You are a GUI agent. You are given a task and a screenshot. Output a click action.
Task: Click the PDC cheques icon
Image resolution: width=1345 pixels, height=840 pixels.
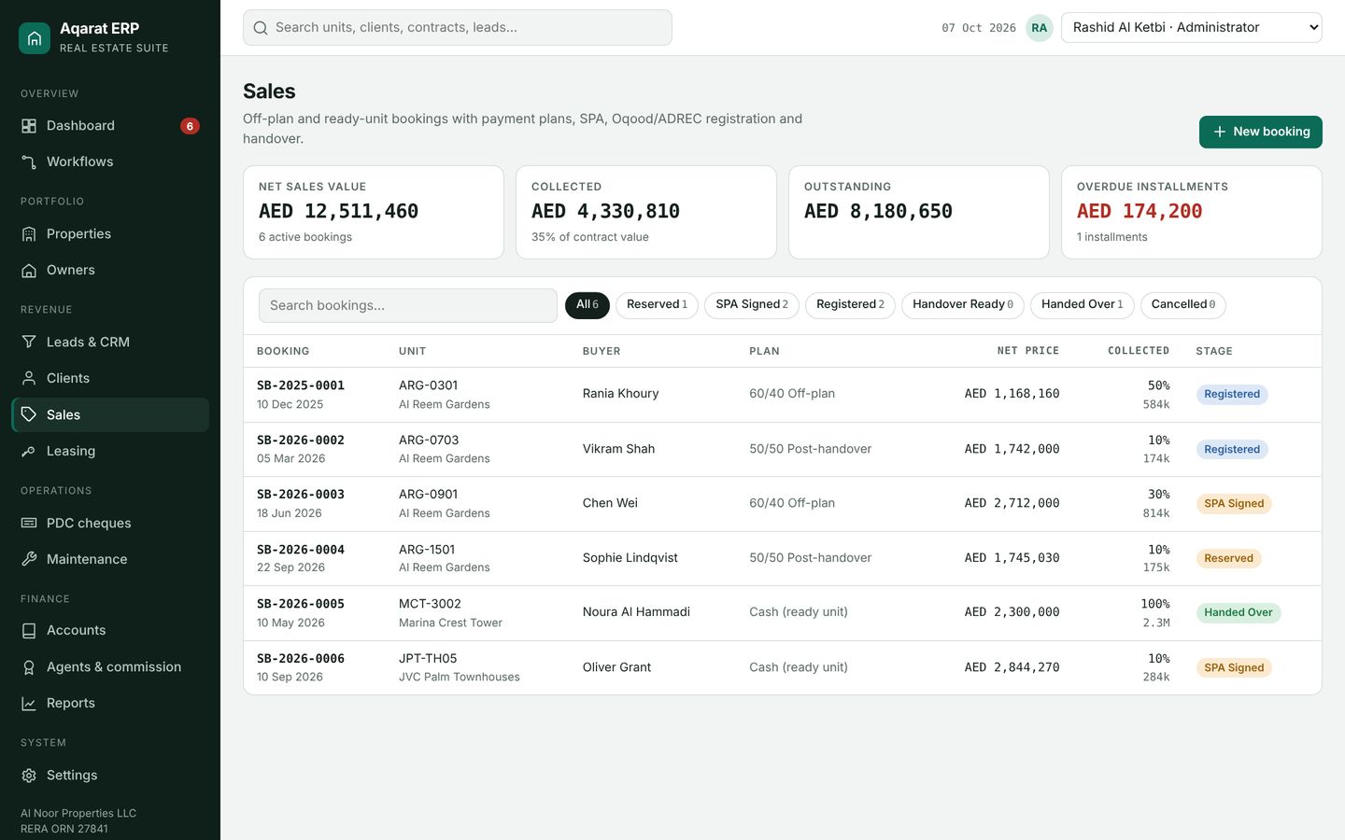click(x=29, y=524)
